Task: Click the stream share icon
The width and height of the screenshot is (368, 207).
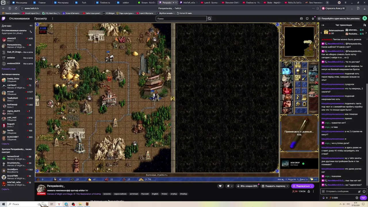Action: pyautogui.click(x=308, y=191)
